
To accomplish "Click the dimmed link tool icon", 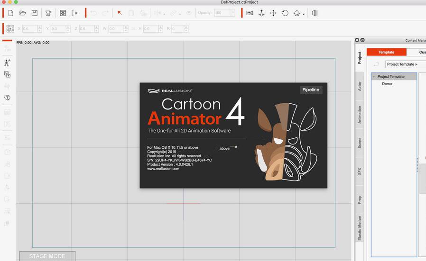I will 173,13.
